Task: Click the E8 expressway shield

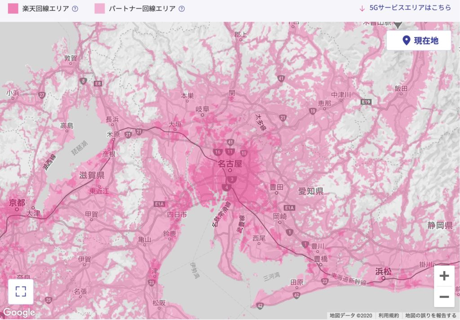Action: [x=97, y=84]
